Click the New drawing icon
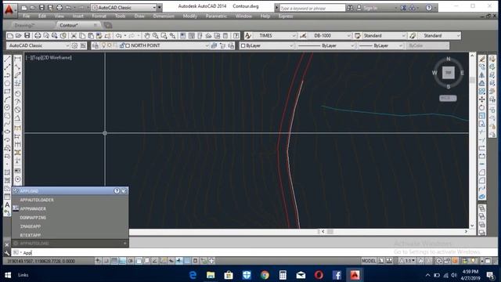Screen dimensions: 501x282 pyautogui.click(x=10, y=36)
